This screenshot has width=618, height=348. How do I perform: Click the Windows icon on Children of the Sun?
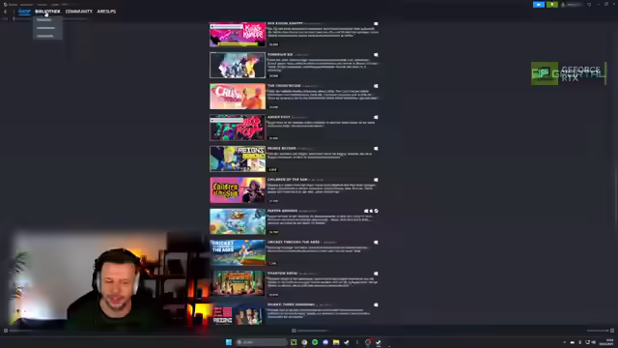[376, 180]
